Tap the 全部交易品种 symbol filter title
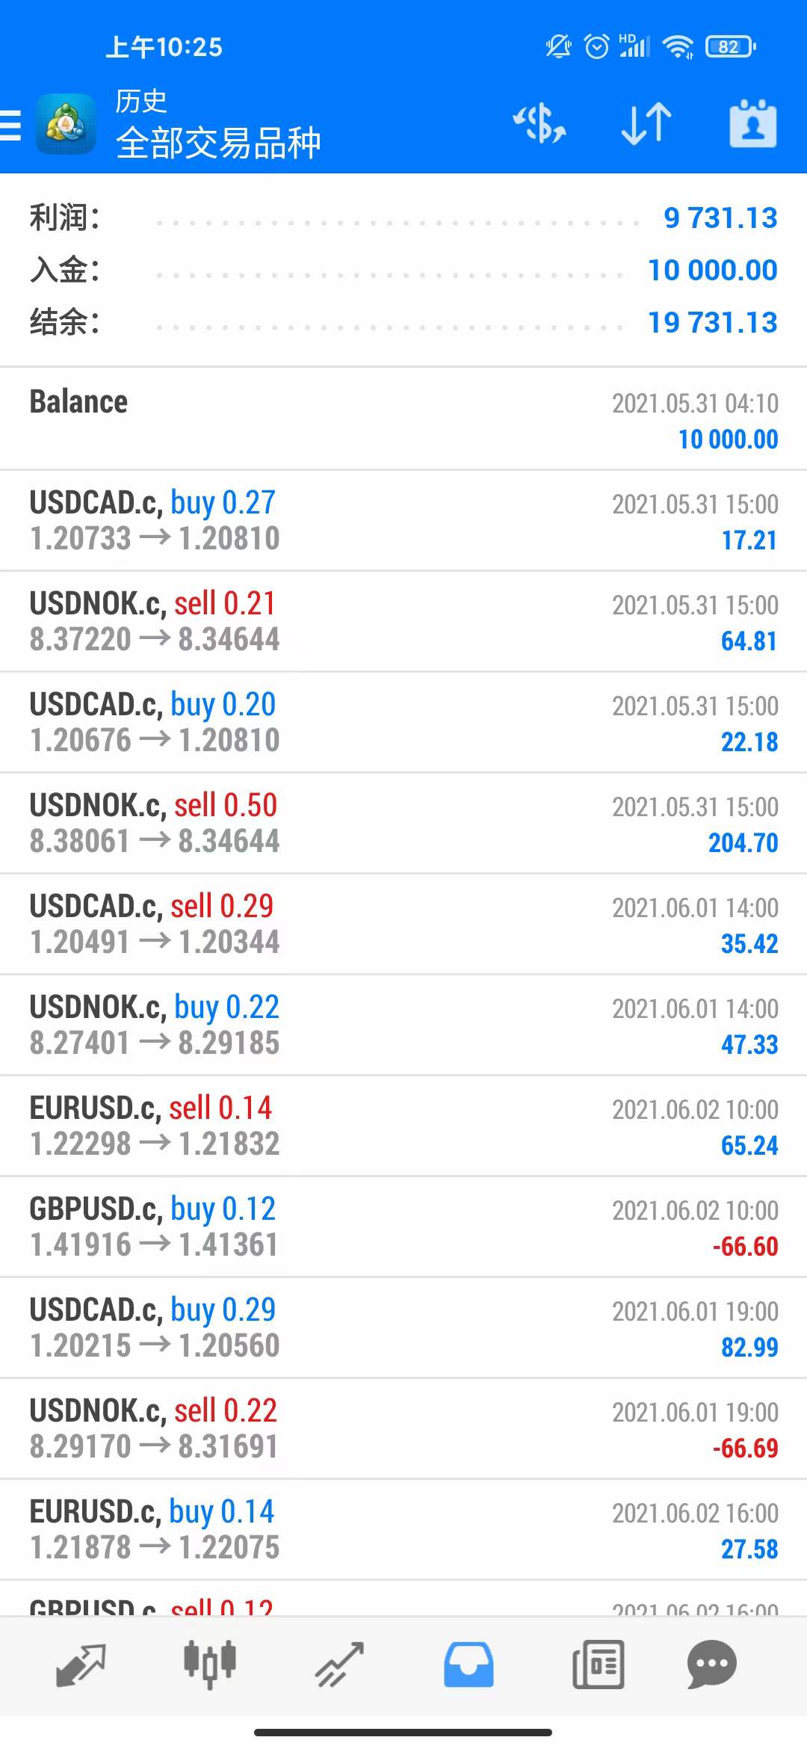The image size is (807, 1749). (218, 142)
